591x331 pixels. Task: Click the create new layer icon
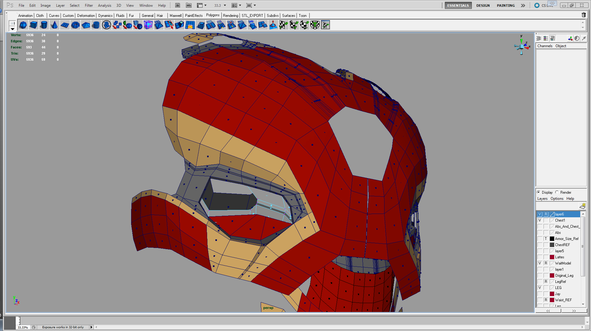tap(582, 206)
